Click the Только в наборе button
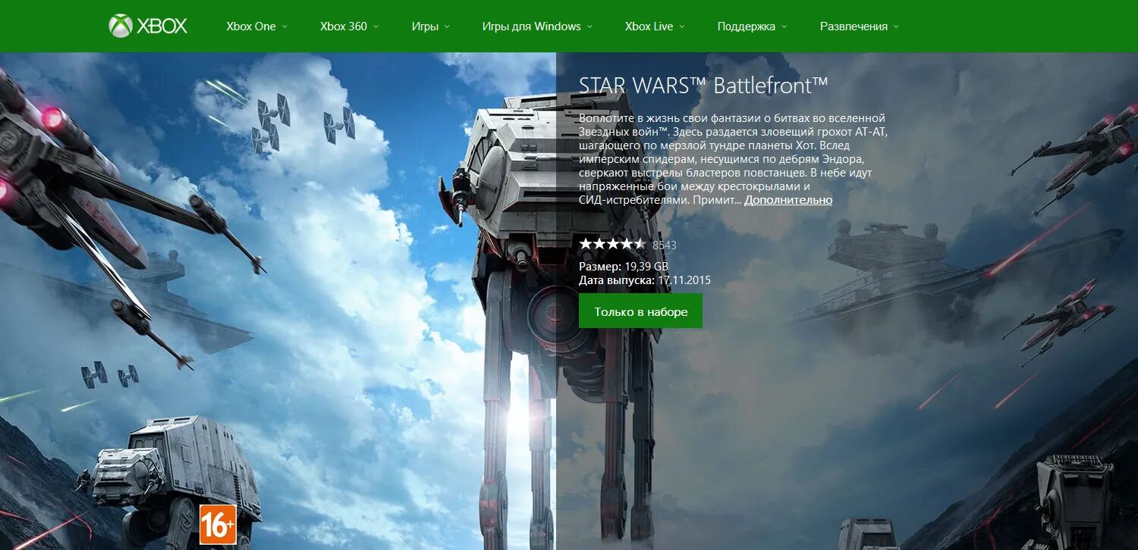The width and height of the screenshot is (1138, 550). (640, 311)
